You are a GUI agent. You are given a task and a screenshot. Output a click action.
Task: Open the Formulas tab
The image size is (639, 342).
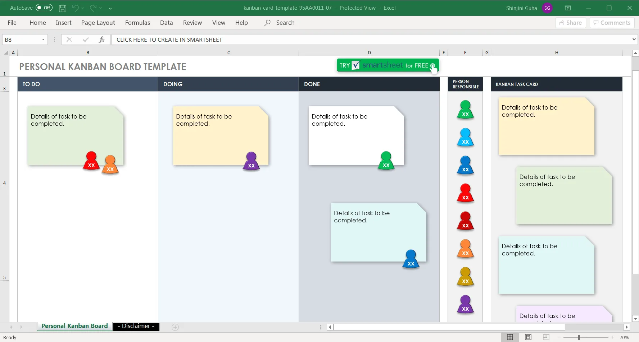pyautogui.click(x=137, y=23)
